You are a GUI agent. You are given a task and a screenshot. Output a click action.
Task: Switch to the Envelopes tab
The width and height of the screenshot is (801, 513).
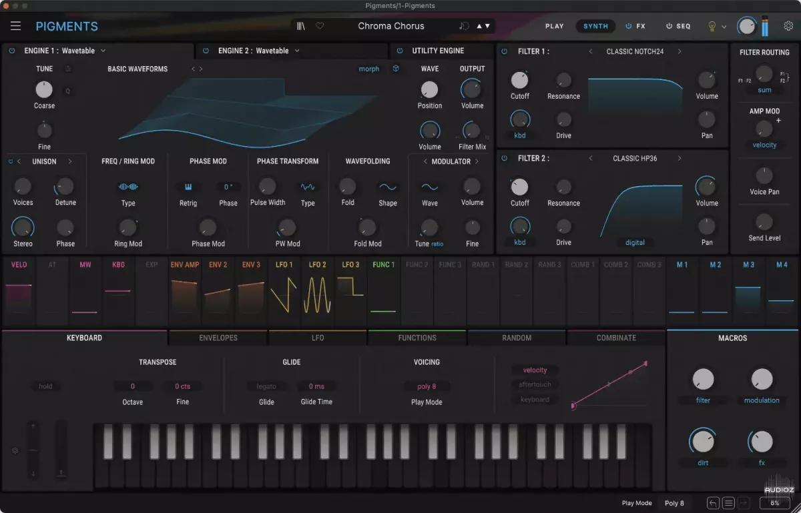(x=218, y=338)
